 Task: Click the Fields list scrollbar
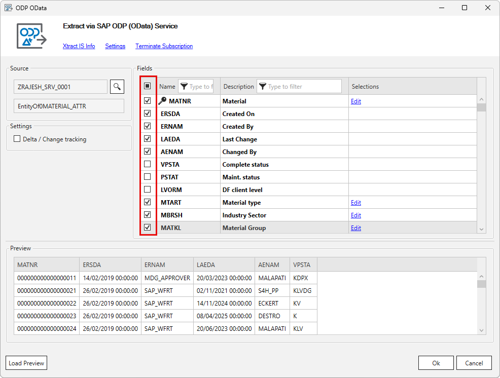point(481,162)
